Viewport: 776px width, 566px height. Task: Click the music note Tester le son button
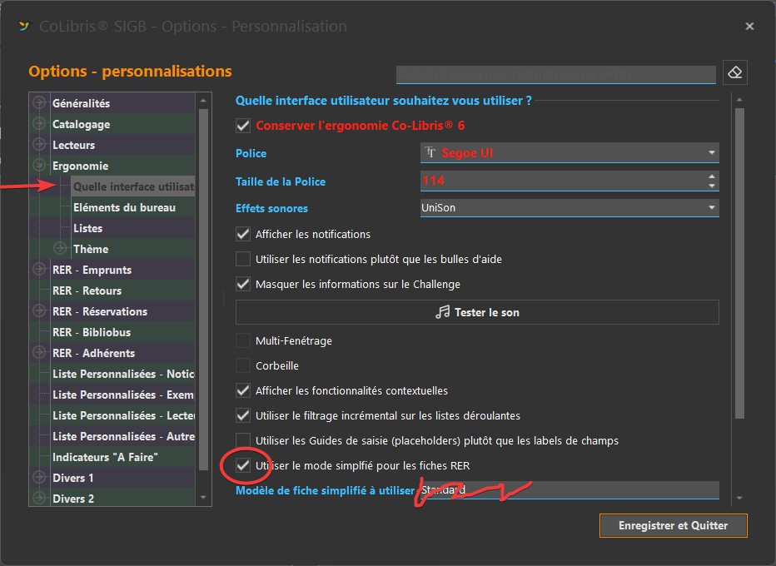coord(477,312)
